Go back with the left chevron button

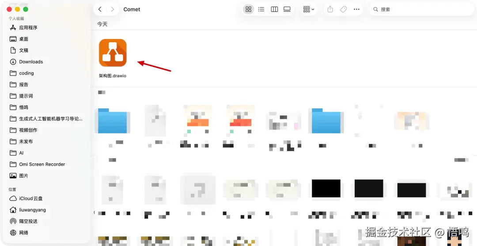(100, 9)
